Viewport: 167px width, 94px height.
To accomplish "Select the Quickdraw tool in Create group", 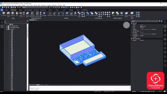I will pos(4,14).
